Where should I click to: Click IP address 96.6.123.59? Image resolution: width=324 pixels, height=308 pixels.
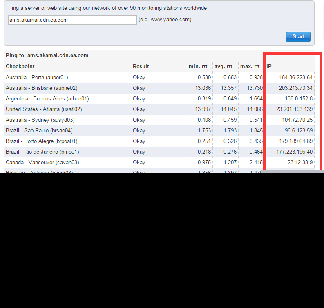coord(299,131)
